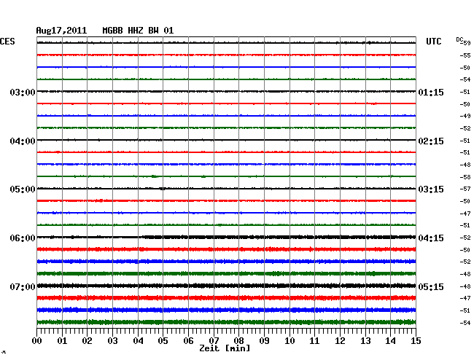Click the 10 minute axis tick label
474x360 pixels.
[290, 341]
